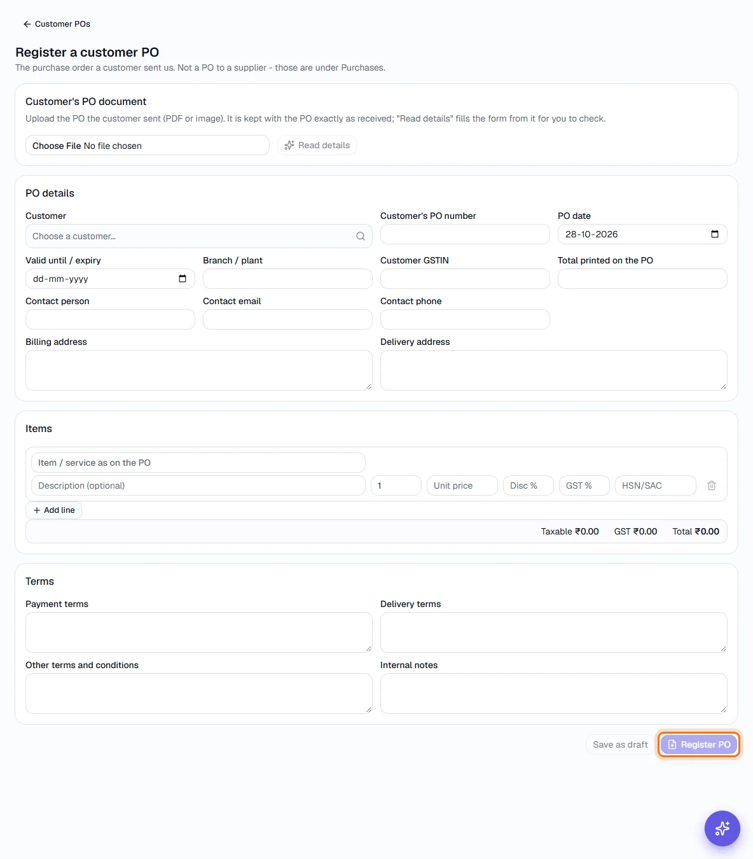Focus the Contact person field
The width and height of the screenshot is (753, 859).
coord(110,319)
